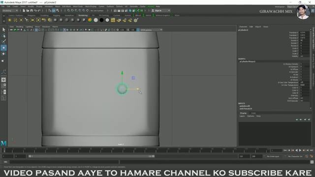Pick the Lasso select tool
Viewport: 315px width, 177px height.
[x=3, y=36]
